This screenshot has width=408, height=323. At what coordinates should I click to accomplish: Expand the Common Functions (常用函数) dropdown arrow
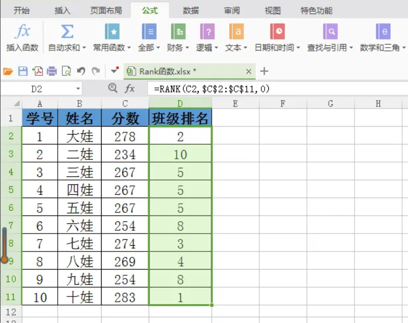coord(129,48)
